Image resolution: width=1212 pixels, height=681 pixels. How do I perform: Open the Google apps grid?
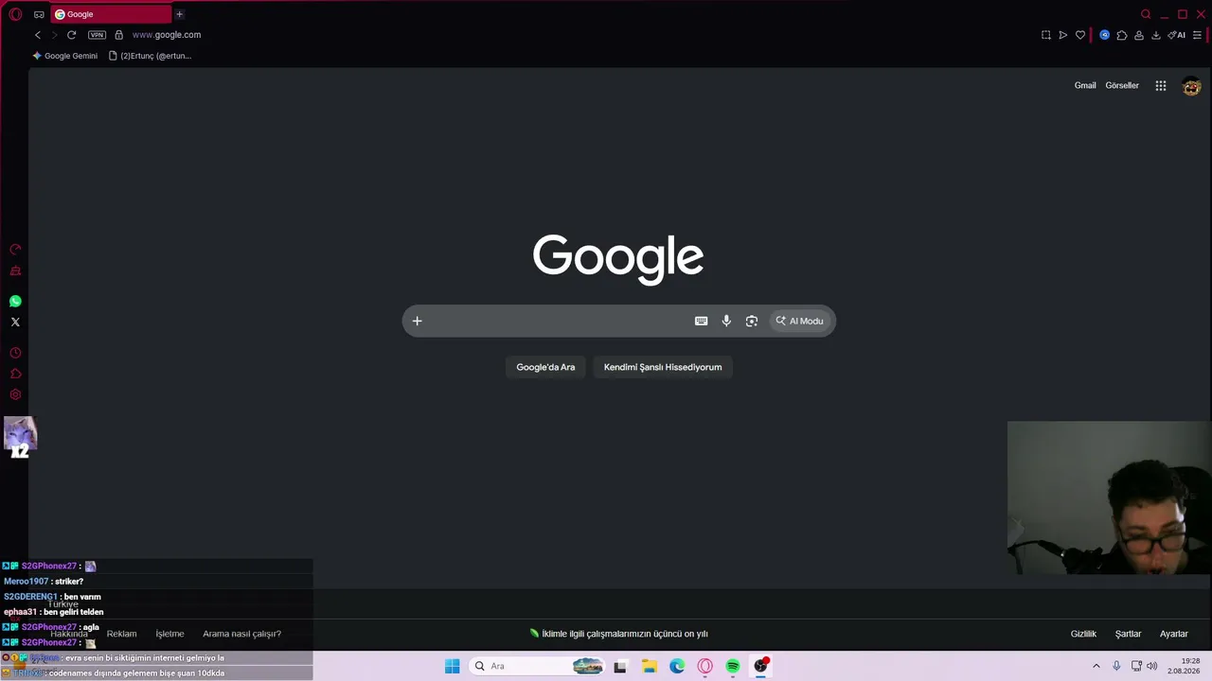1161,86
